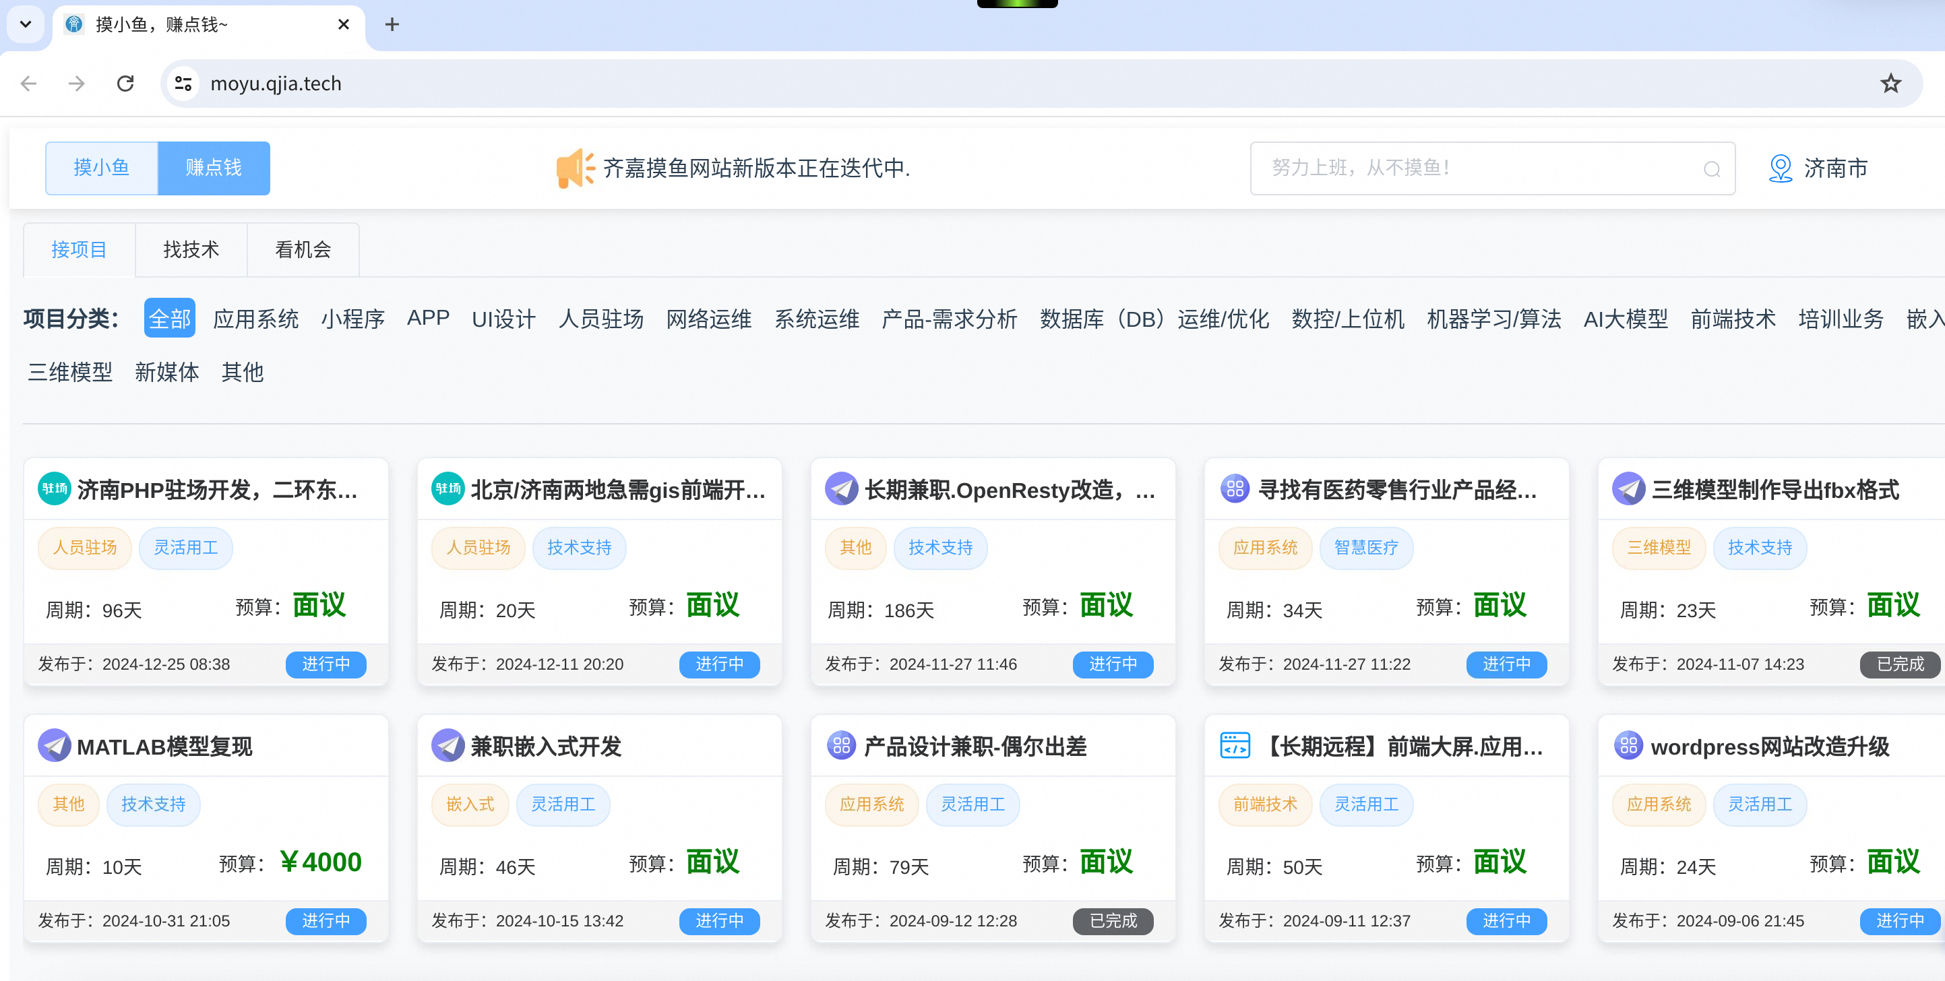
Task: Select the 全部 category filter
Action: click(169, 319)
